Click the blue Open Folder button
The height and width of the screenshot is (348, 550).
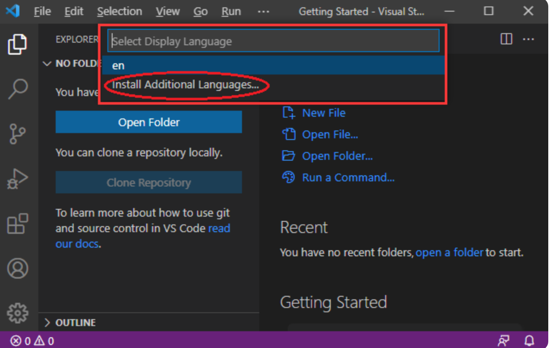click(x=149, y=122)
